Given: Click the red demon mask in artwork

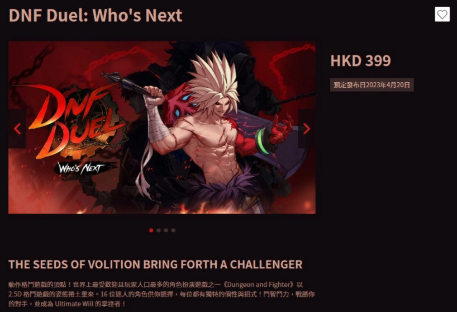Looking at the screenshot, I should click(178, 104).
